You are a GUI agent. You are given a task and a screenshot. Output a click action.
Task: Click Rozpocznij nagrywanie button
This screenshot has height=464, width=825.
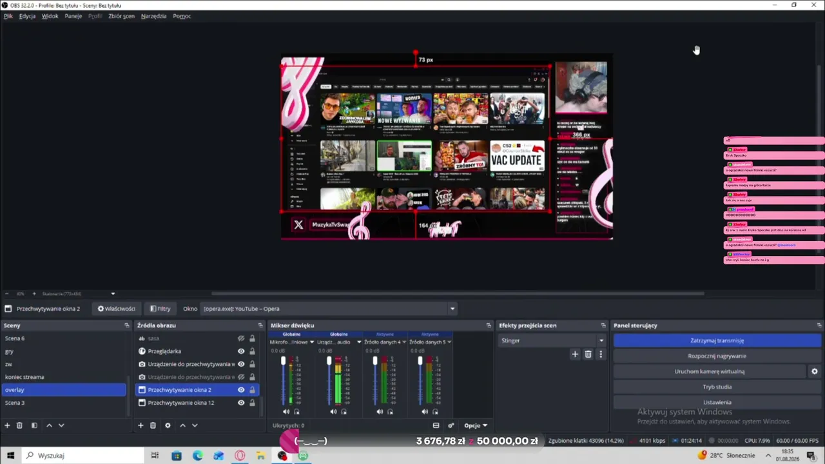[717, 356]
